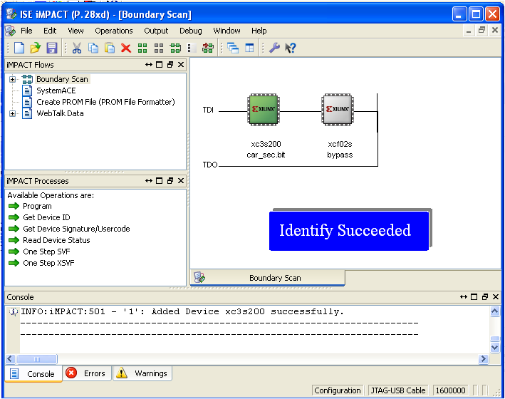
Task: Open the Debug menu
Action: point(190,31)
